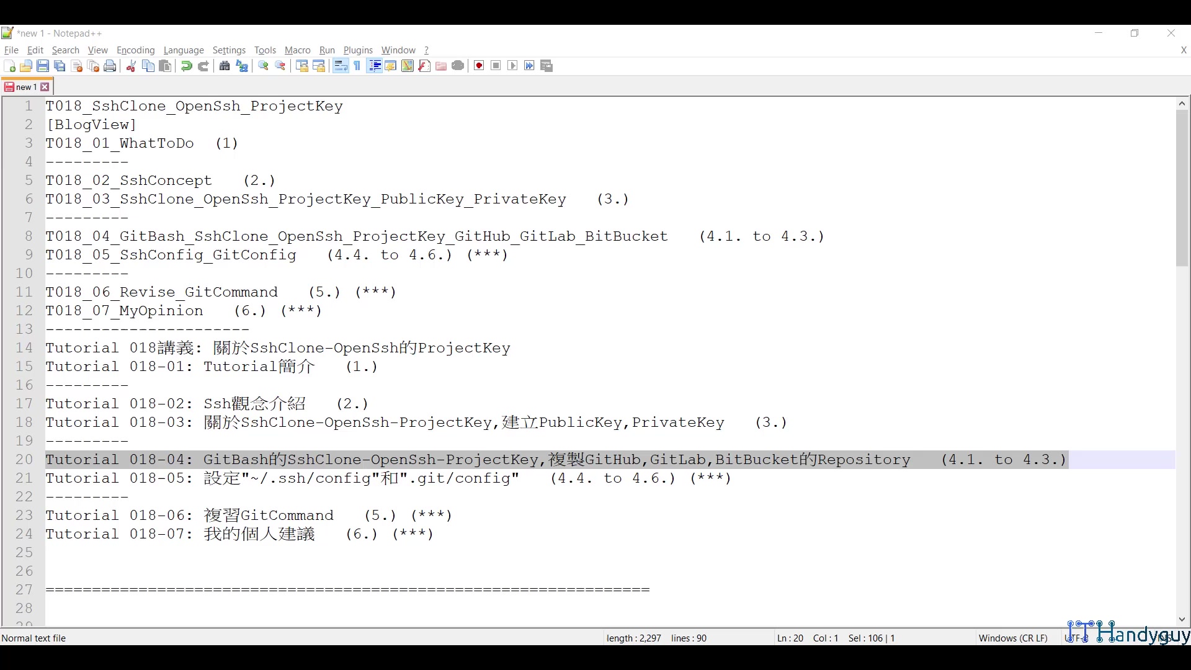
Task: Redo the last edit
Action: (x=203, y=66)
